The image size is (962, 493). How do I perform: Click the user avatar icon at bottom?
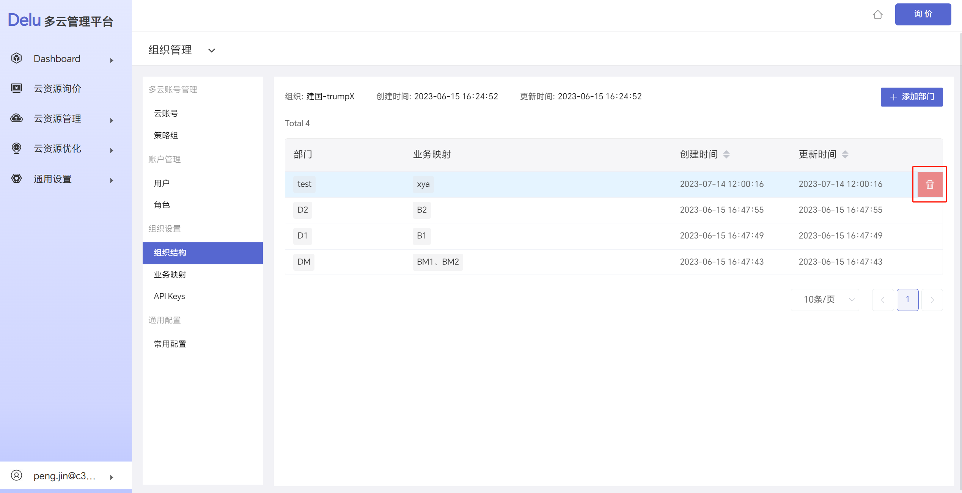[x=17, y=476]
